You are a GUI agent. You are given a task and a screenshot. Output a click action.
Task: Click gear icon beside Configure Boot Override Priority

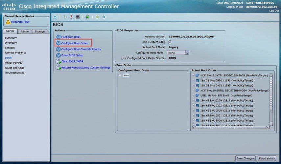(58, 49)
